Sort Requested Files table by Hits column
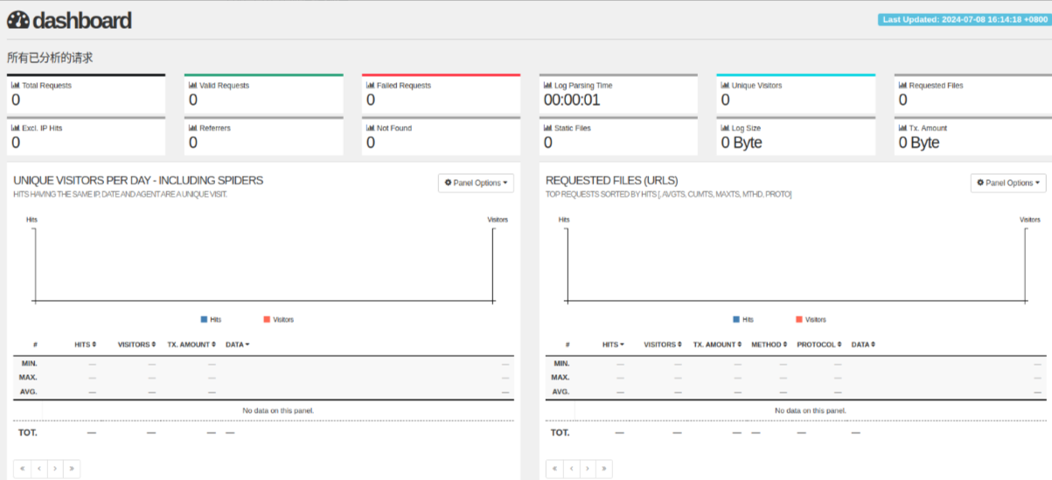The height and width of the screenshot is (480, 1052). (613, 344)
